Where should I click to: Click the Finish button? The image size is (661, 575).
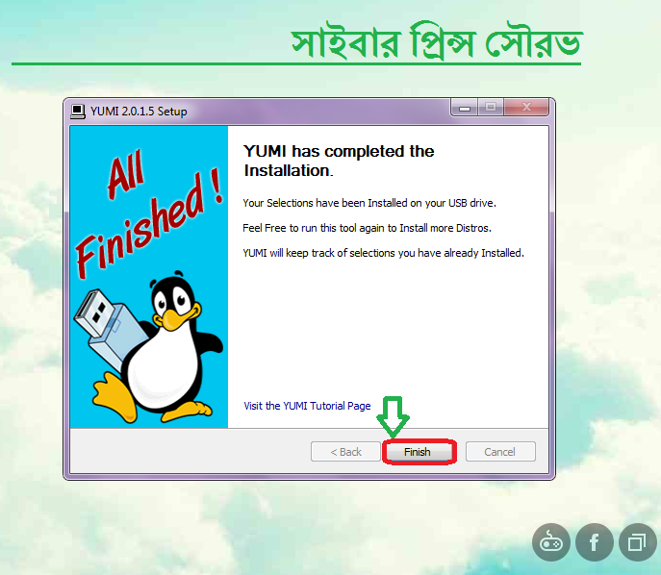(x=419, y=452)
